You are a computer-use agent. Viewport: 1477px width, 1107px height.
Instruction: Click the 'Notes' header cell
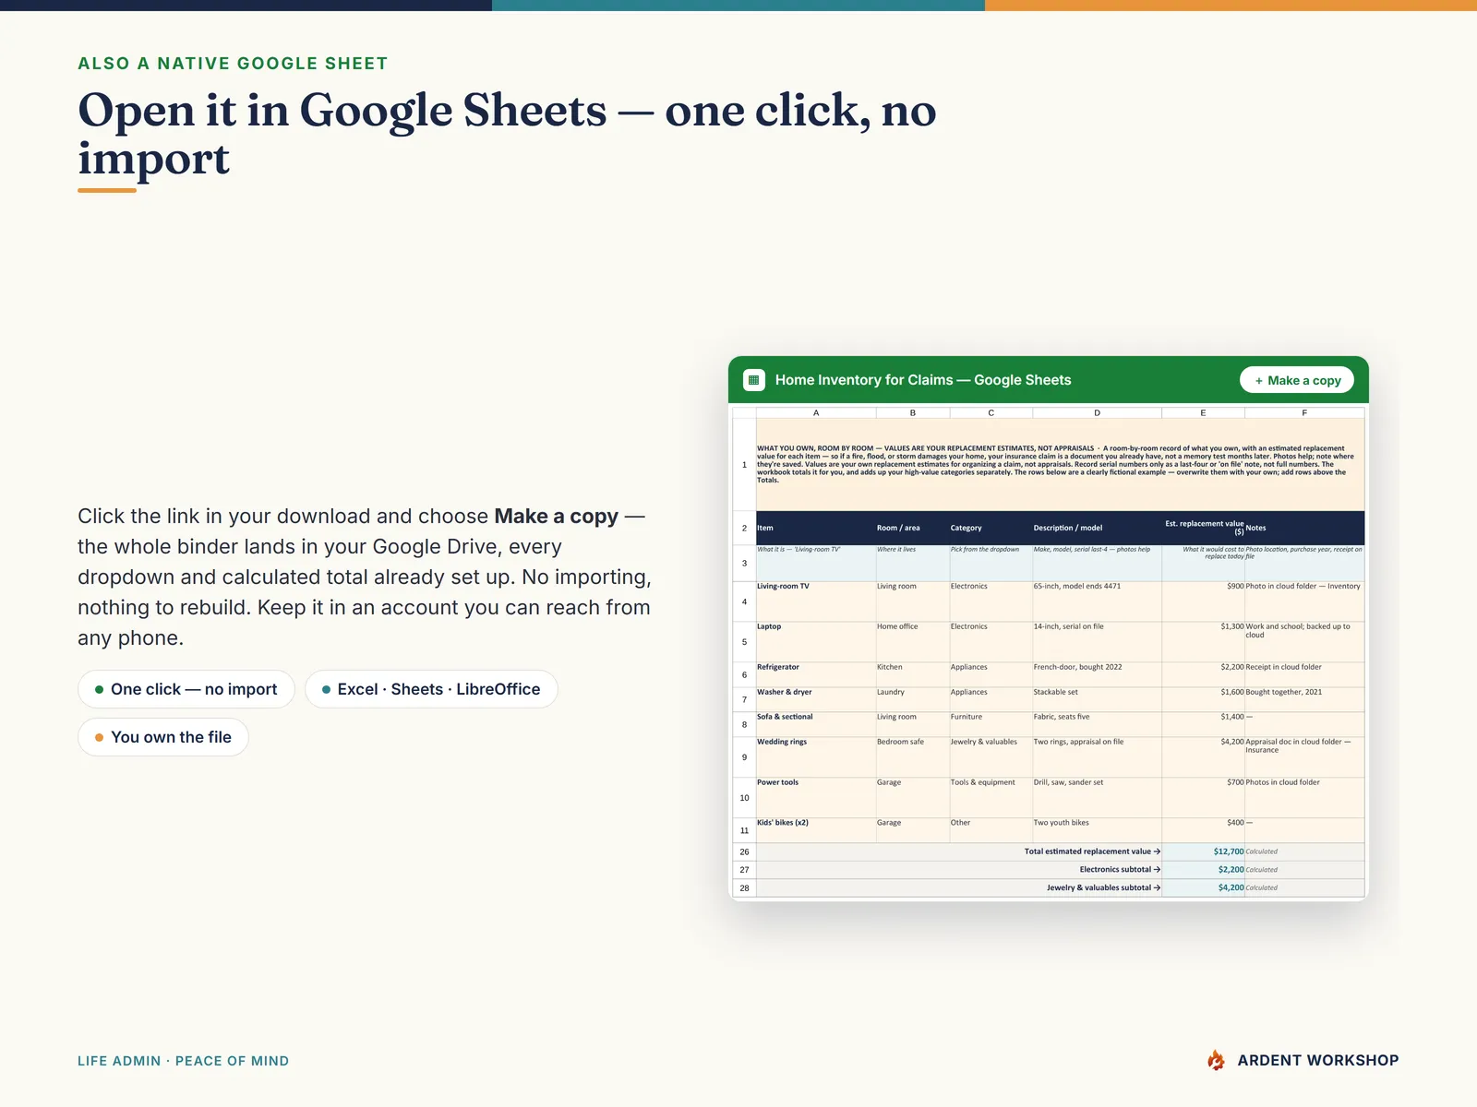1304,528
